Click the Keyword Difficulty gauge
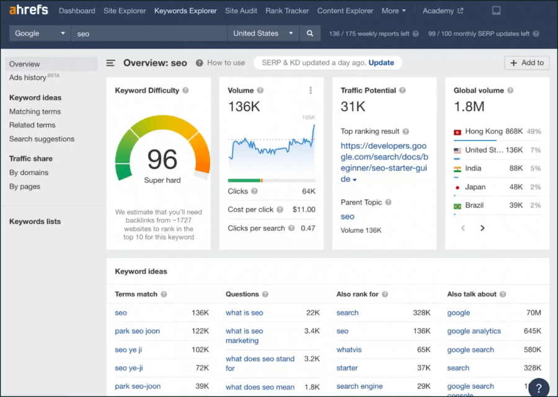 [x=162, y=149]
